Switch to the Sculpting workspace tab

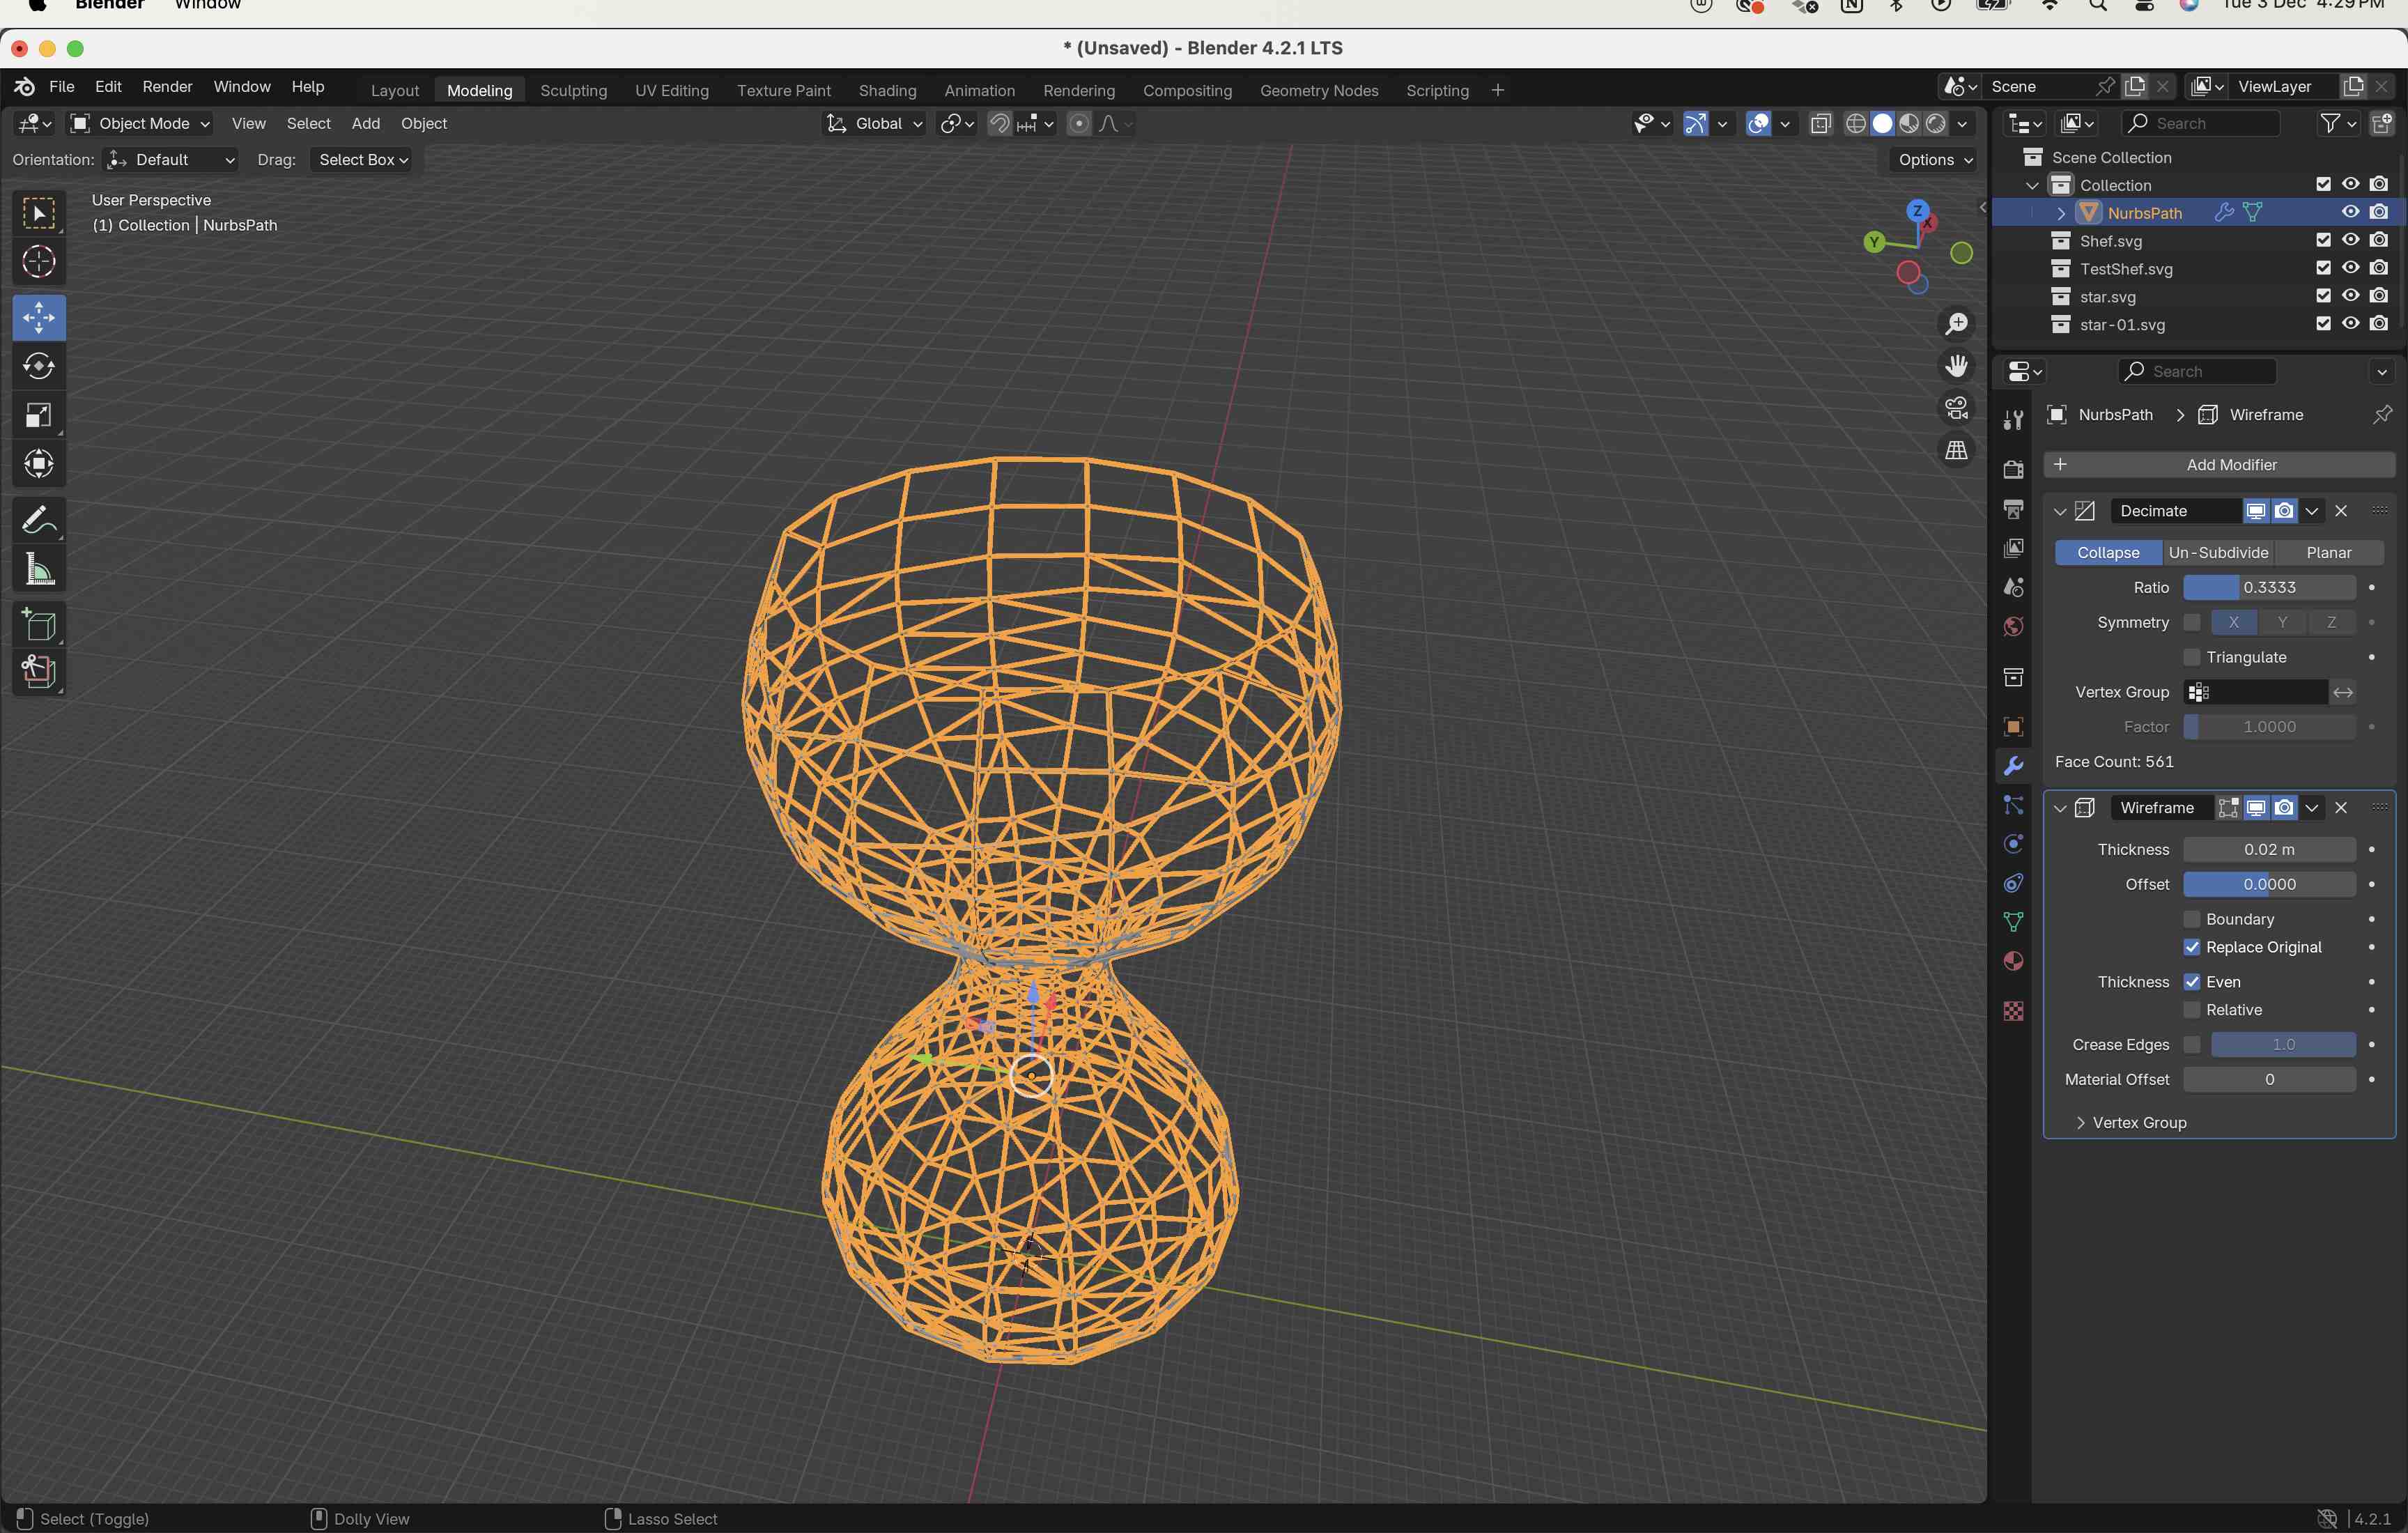573,90
